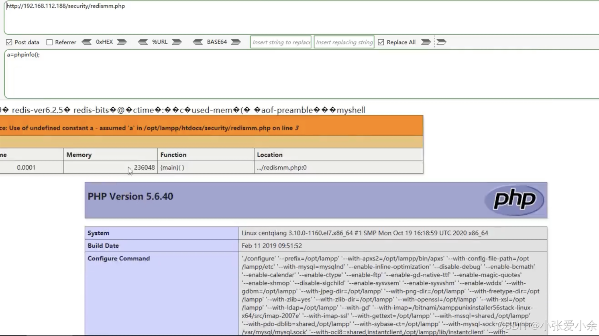Toggle the Post data checkbox
The height and width of the screenshot is (336, 599).
pyautogui.click(x=9, y=42)
